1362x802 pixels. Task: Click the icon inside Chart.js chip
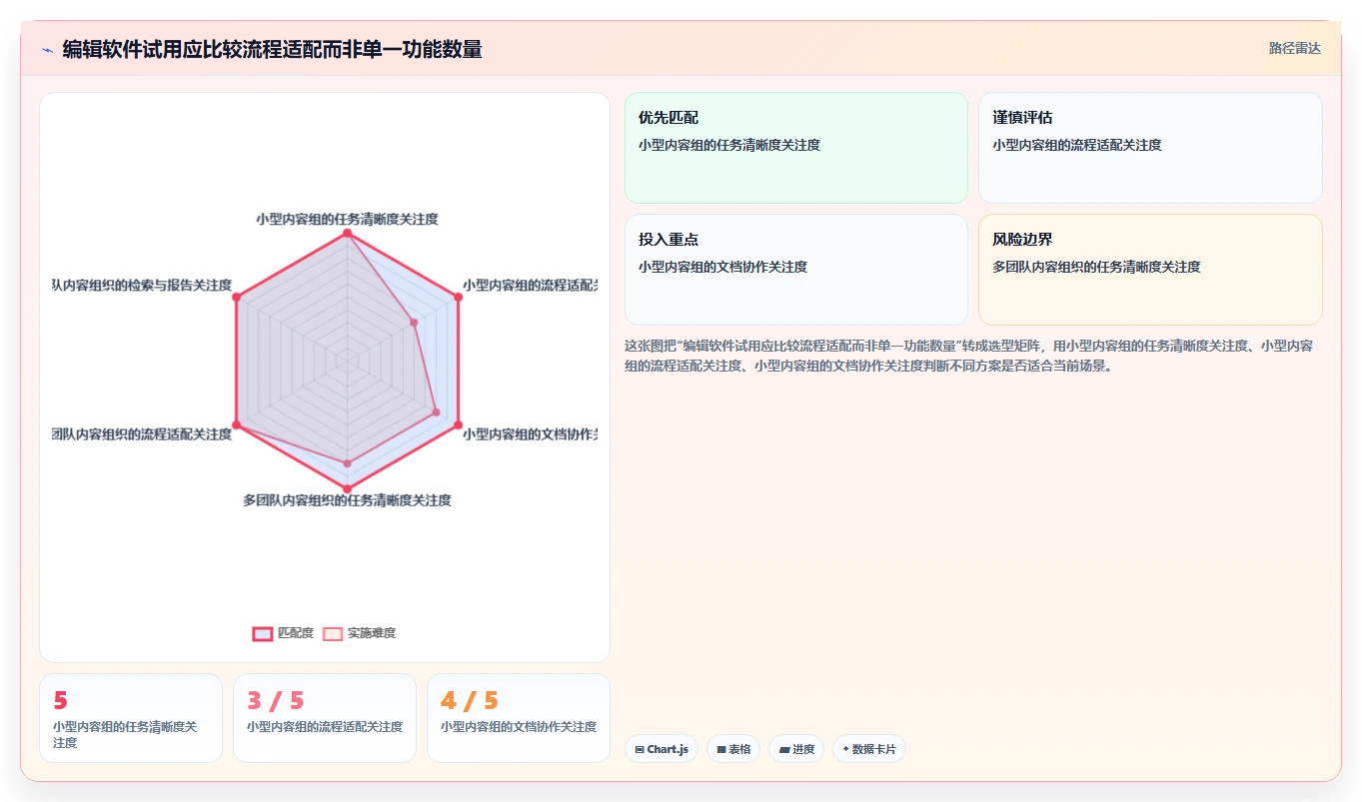click(x=640, y=749)
